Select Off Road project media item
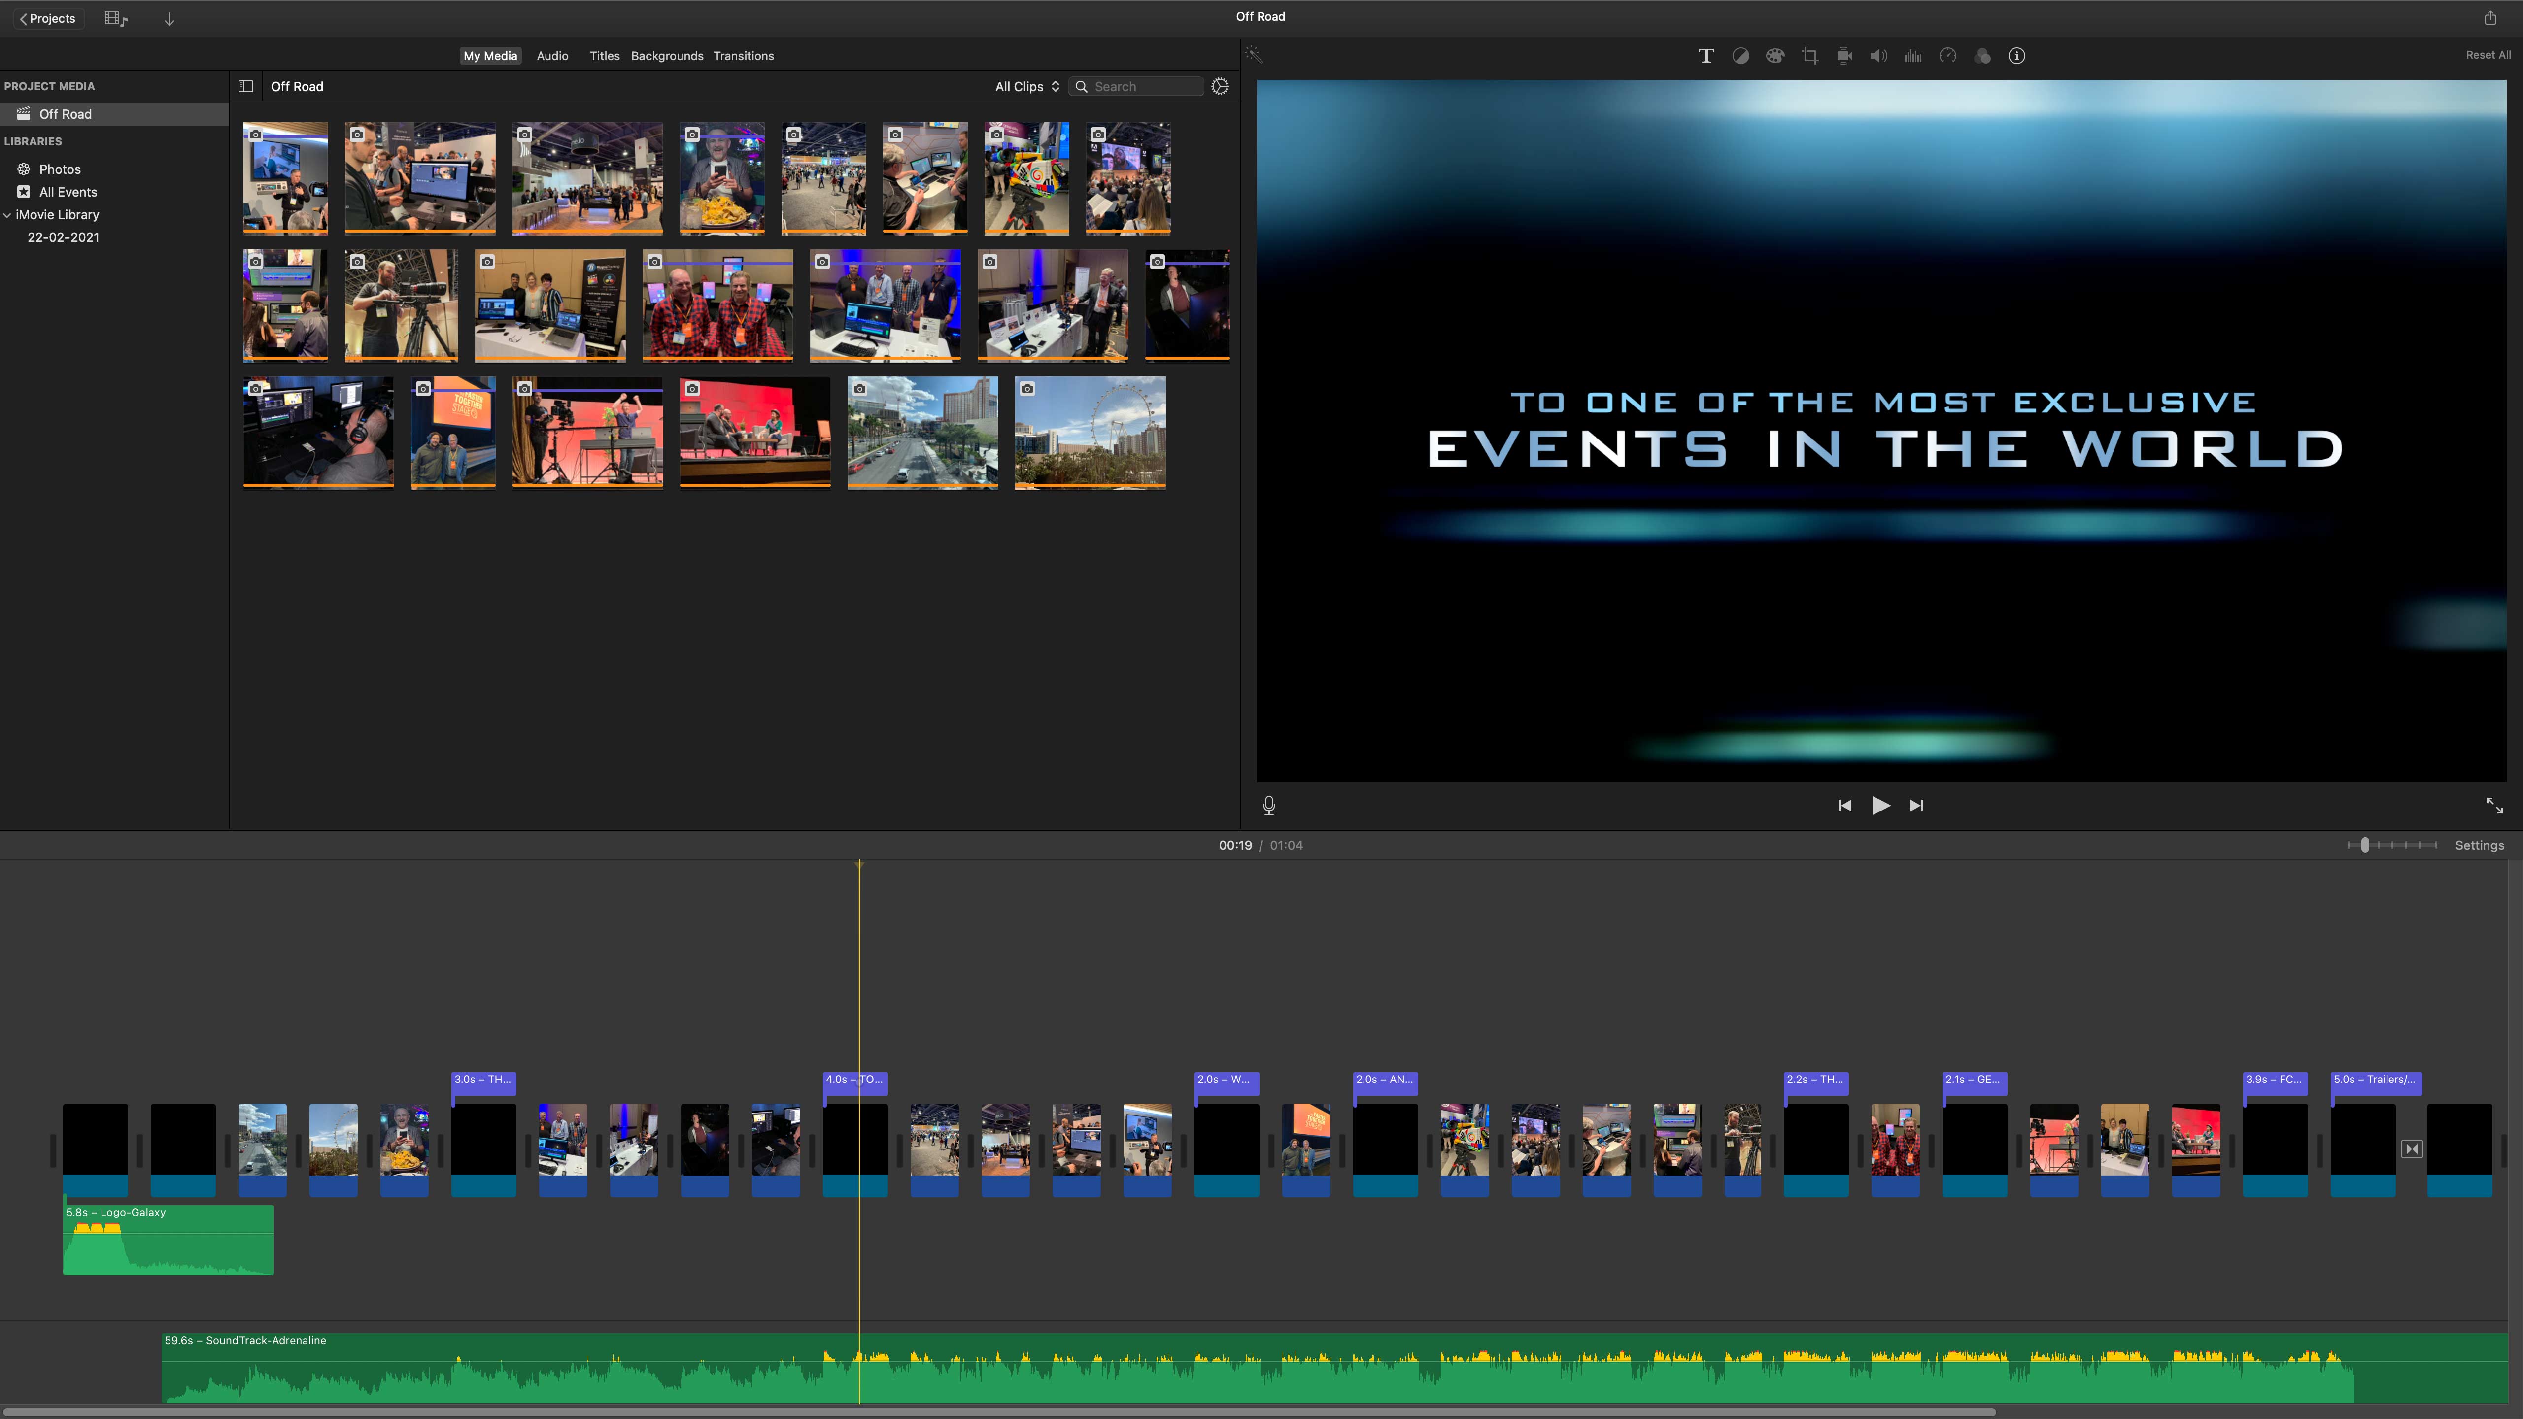This screenshot has height=1419, width=2523. (114, 114)
